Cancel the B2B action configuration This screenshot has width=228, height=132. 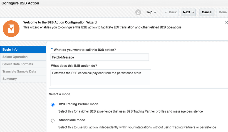point(207,12)
